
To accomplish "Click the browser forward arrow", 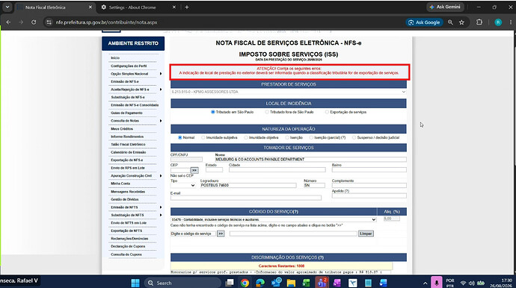I will coord(21,22).
